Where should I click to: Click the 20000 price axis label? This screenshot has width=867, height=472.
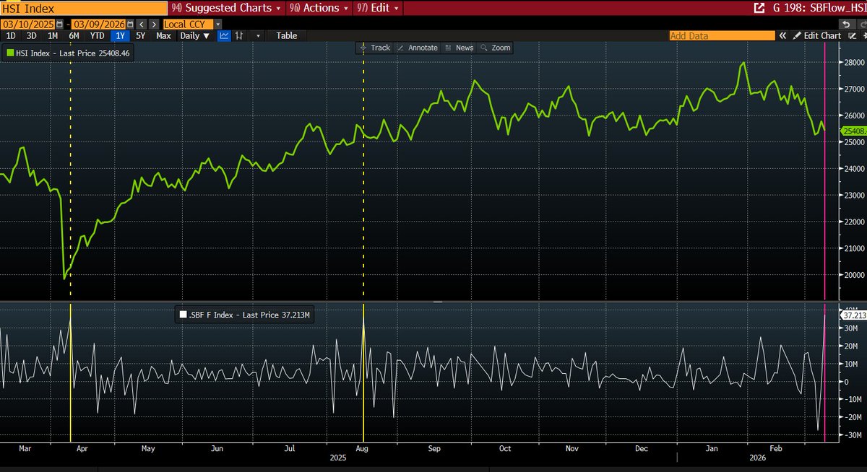pyautogui.click(x=854, y=274)
